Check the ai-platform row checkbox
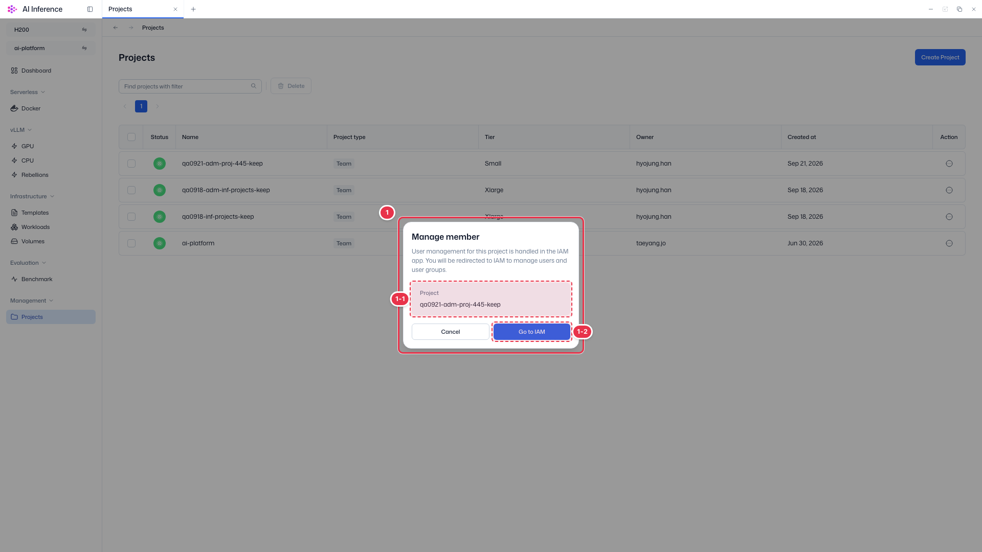This screenshot has width=982, height=552. pyautogui.click(x=131, y=243)
